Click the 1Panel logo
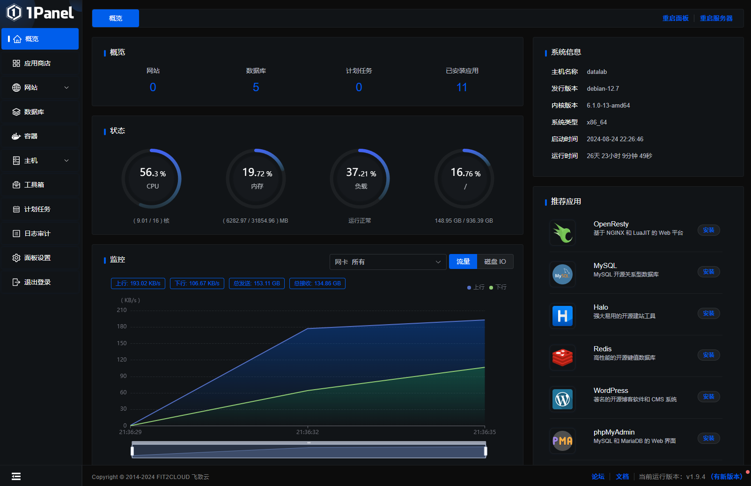This screenshot has width=751, height=486. (x=40, y=13)
